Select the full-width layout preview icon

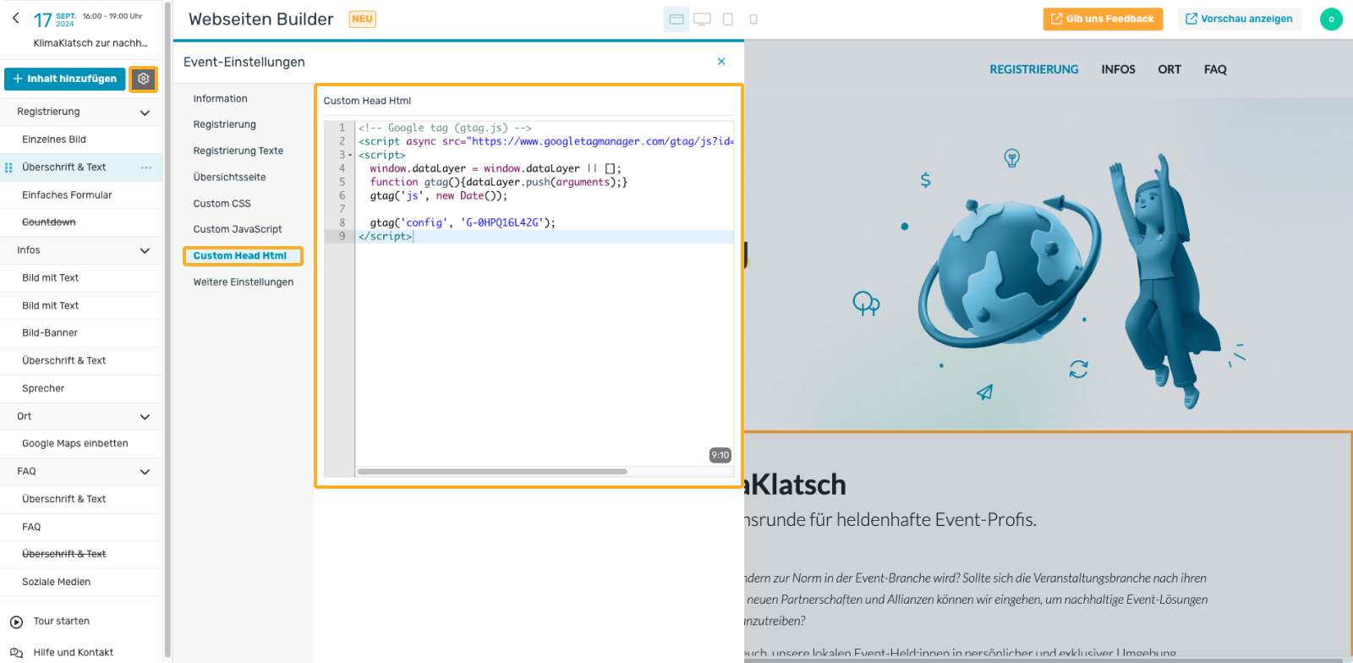[x=676, y=19]
